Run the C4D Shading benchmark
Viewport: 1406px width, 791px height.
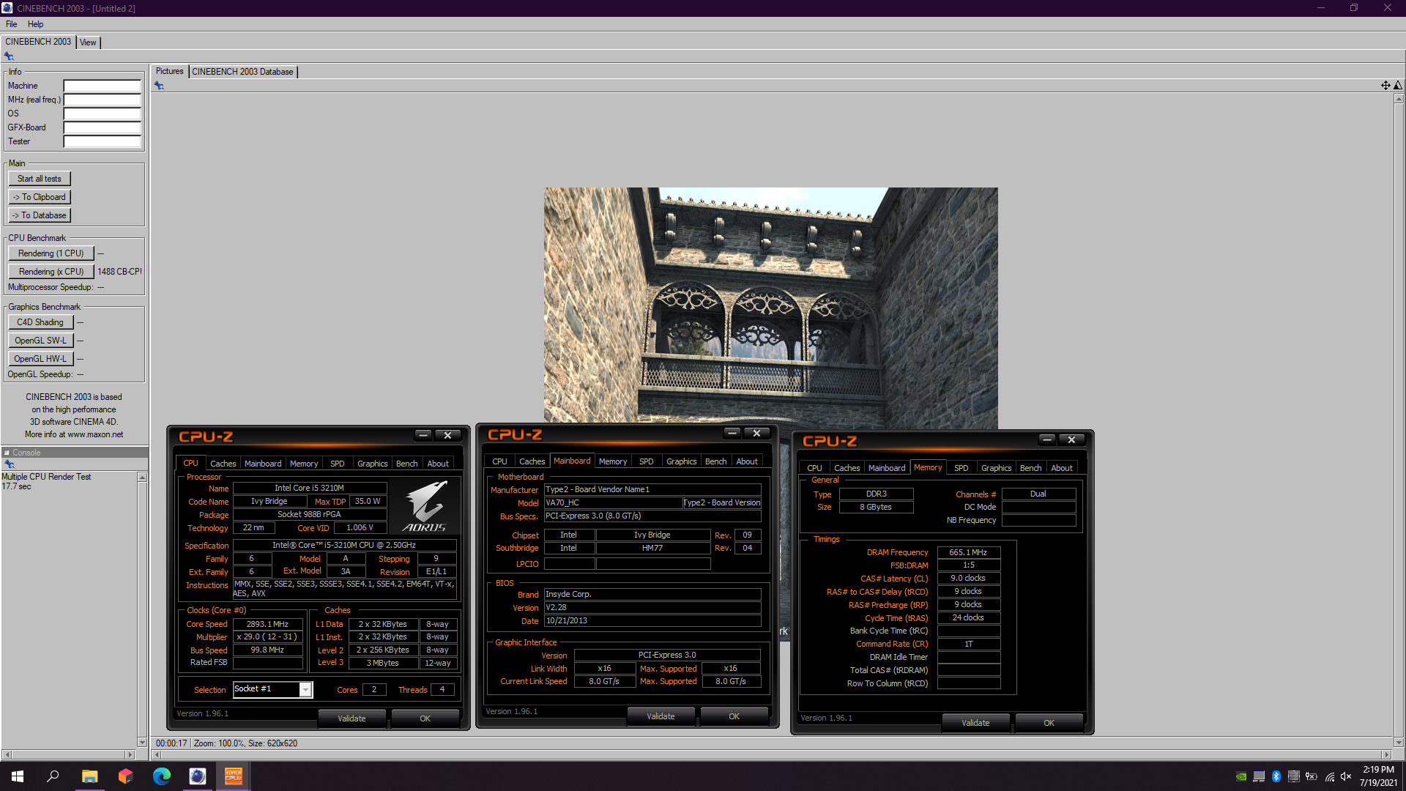tap(40, 322)
